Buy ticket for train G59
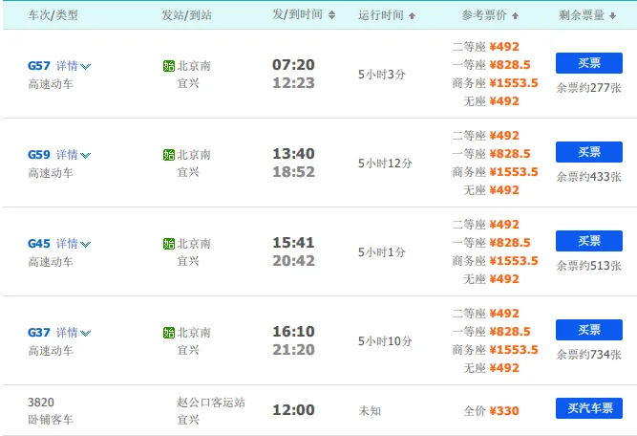 coord(588,152)
